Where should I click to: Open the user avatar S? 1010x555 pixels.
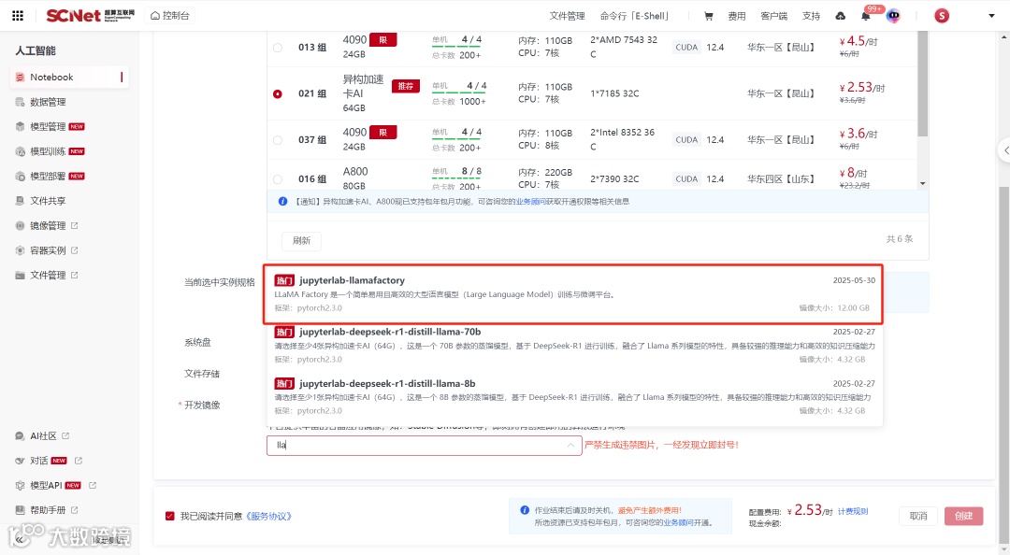(x=942, y=16)
